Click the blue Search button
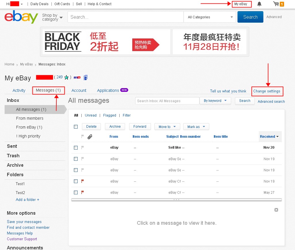Viewport: 295px width, 250px height. [x=250, y=17]
